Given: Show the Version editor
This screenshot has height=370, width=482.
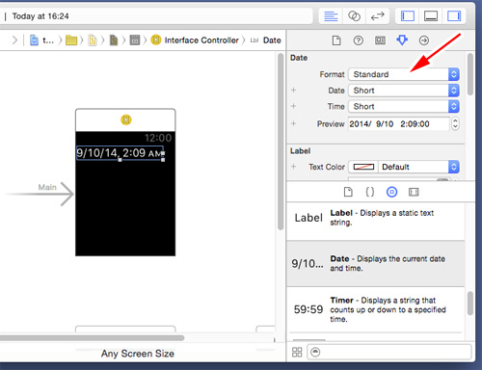Looking at the screenshot, I should click(x=378, y=16).
